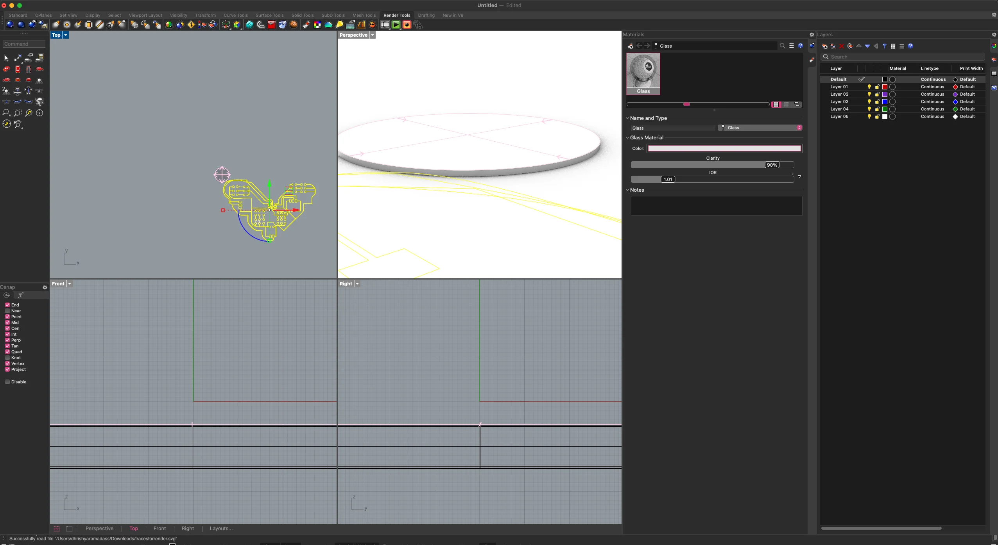This screenshot has height=545, width=998.
Task: Click the top view red car icon
Action: (18, 69)
